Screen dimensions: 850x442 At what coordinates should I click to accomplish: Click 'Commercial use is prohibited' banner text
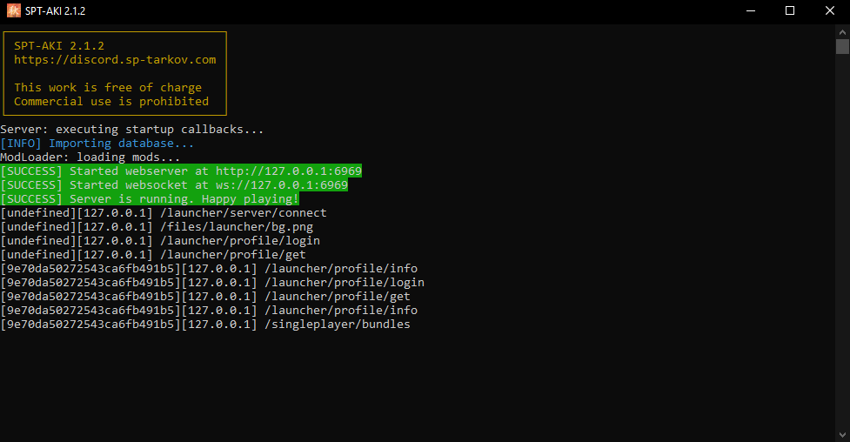pos(111,102)
